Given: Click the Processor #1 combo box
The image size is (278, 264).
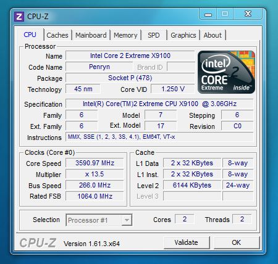Looking at the screenshot, I should coord(99,220).
